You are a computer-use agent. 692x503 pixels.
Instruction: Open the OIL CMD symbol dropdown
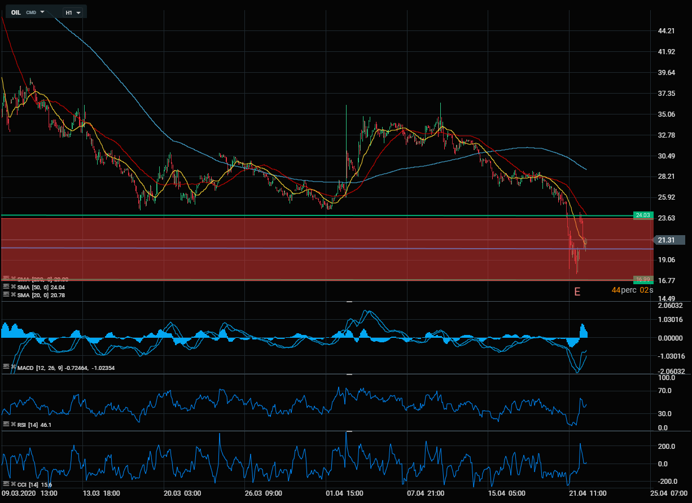(x=42, y=12)
